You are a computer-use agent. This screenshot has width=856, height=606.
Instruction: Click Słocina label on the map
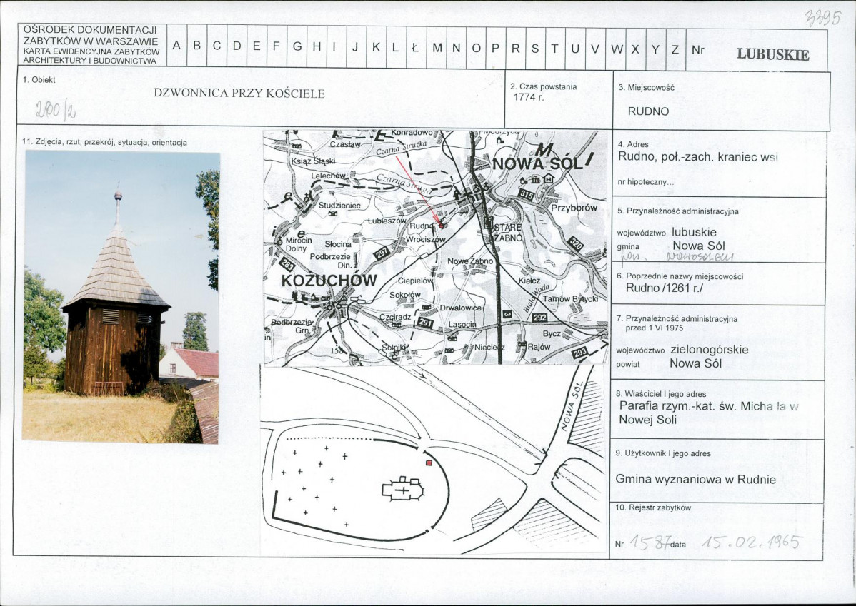click(x=338, y=244)
